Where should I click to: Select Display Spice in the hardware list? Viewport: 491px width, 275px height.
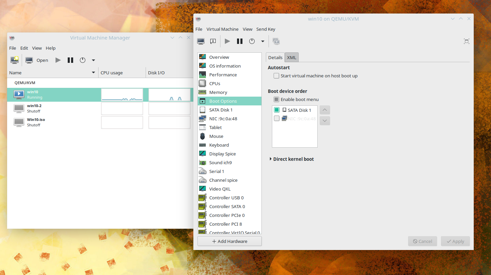coord(230,154)
